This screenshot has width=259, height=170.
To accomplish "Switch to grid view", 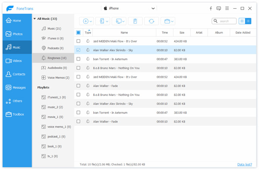I will tap(242, 21).
